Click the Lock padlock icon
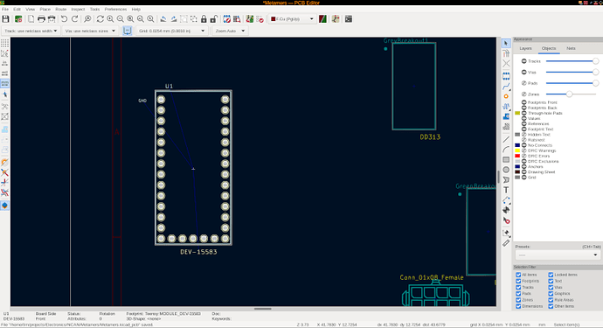The height and width of the screenshot is (328, 603). coord(204,19)
